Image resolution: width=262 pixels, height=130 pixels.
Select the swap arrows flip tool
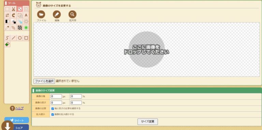(7, 15)
